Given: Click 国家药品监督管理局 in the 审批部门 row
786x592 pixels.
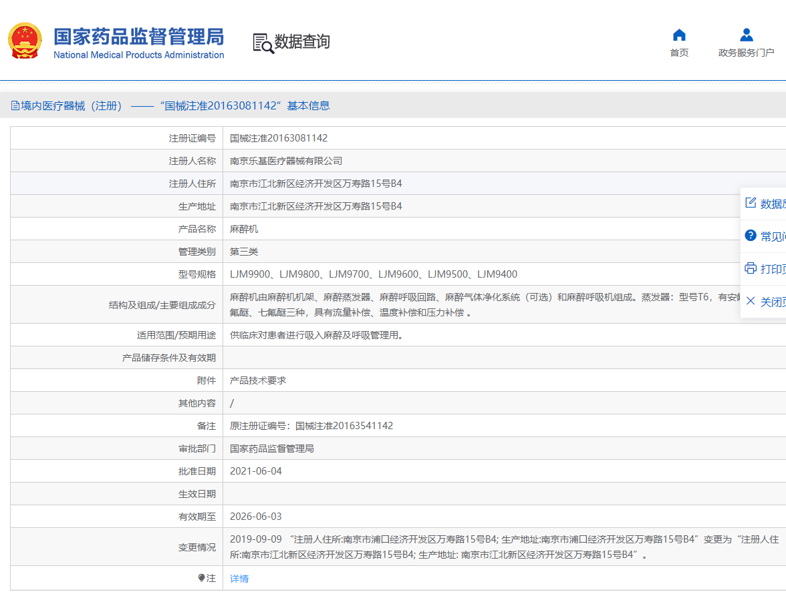Looking at the screenshot, I should (271, 449).
